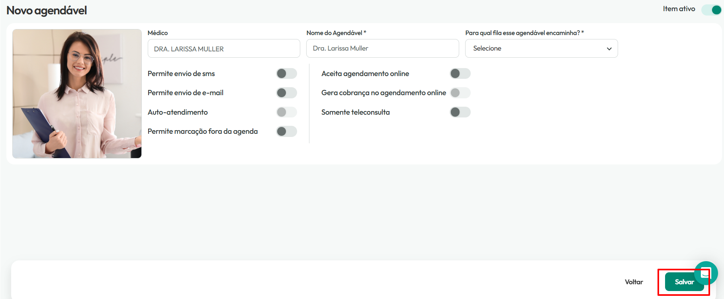Click the Salvar button
Image resolution: width=724 pixels, height=299 pixels.
[684, 282]
